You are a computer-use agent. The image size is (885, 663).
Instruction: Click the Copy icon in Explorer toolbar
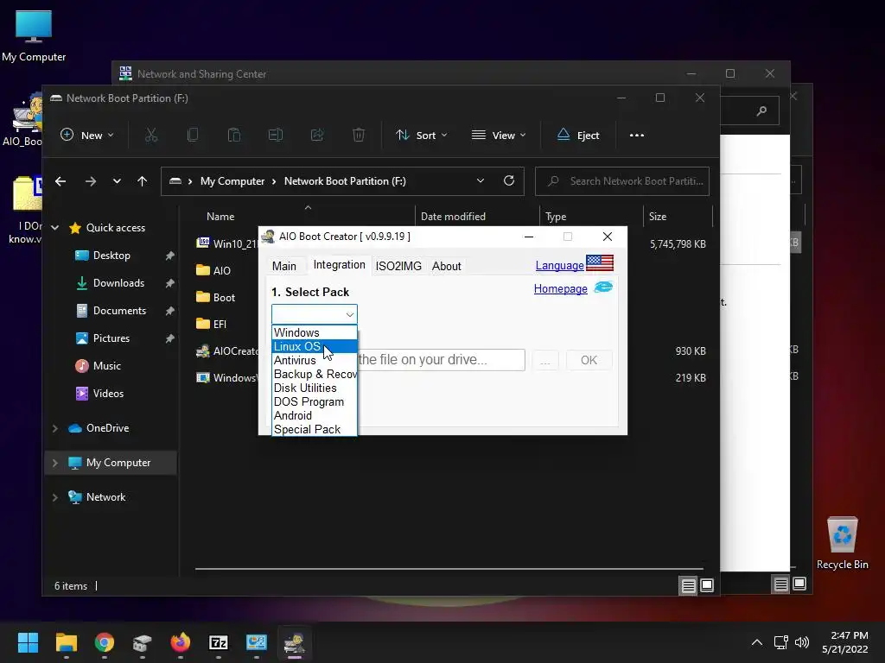coord(193,136)
